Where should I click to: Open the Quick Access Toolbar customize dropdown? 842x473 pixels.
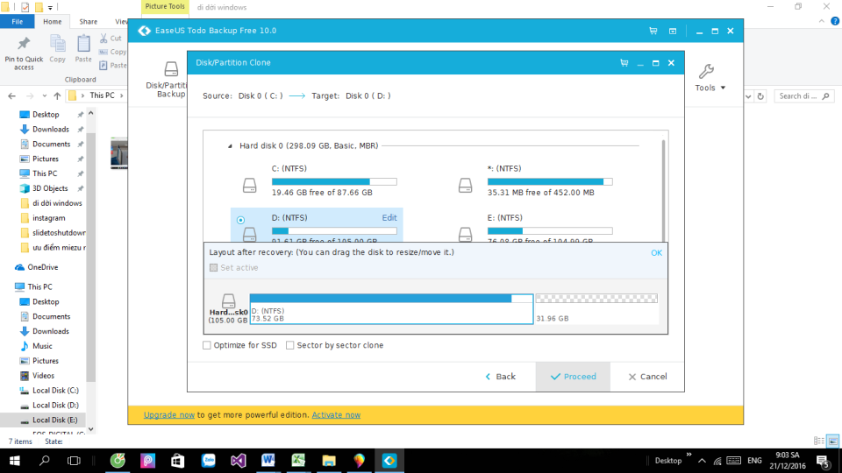coord(50,8)
